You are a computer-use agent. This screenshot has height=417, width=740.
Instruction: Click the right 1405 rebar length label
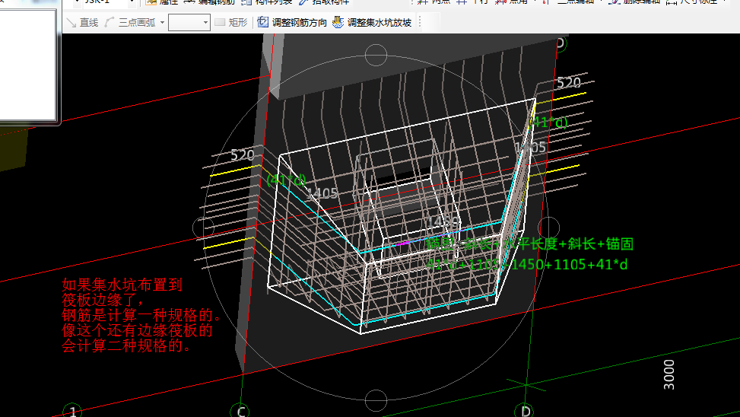(x=530, y=148)
